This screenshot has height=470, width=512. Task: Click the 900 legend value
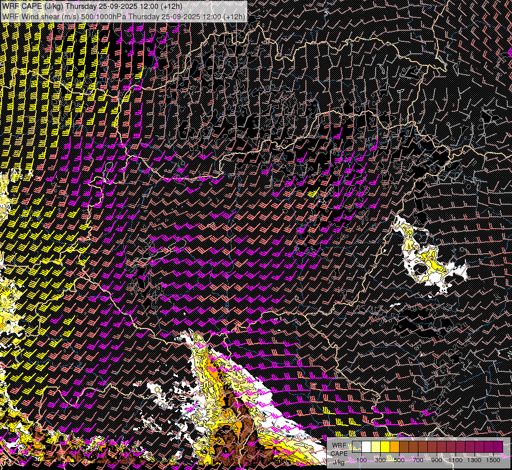point(437,460)
